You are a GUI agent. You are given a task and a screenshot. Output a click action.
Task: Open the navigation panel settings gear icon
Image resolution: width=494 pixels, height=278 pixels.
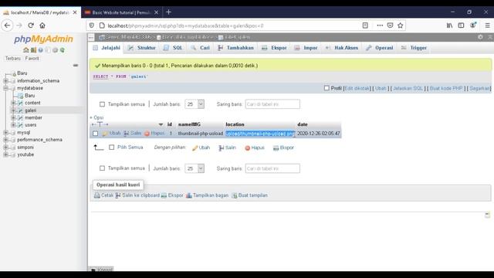coord(55,50)
